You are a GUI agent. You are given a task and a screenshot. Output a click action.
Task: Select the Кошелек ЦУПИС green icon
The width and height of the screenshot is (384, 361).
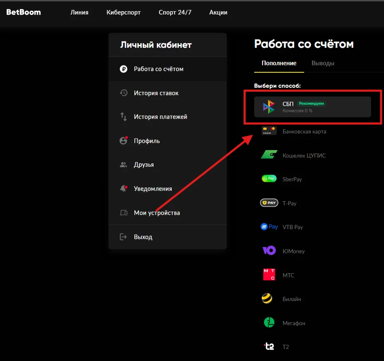pos(269,155)
